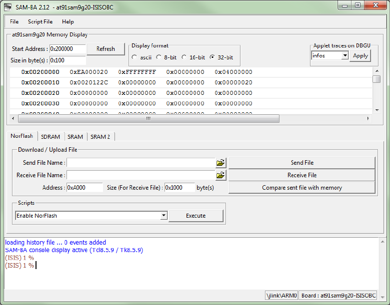The height and width of the screenshot is (305, 390).
Task: Click memory address 0x00200010
Action: point(40,82)
